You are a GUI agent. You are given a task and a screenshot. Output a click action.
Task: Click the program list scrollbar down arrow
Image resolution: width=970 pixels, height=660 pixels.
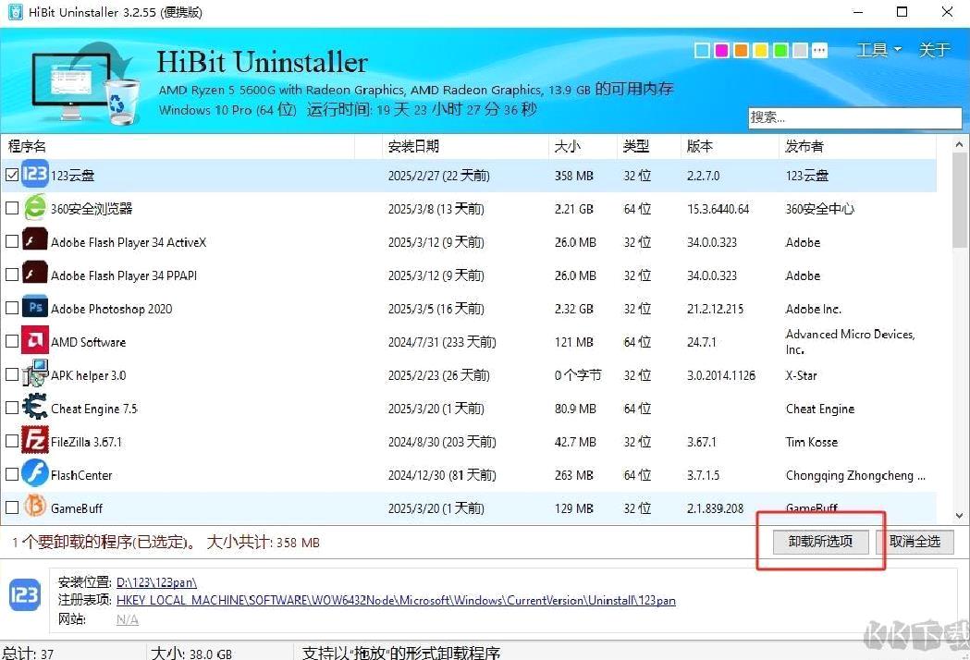tap(960, 515)
